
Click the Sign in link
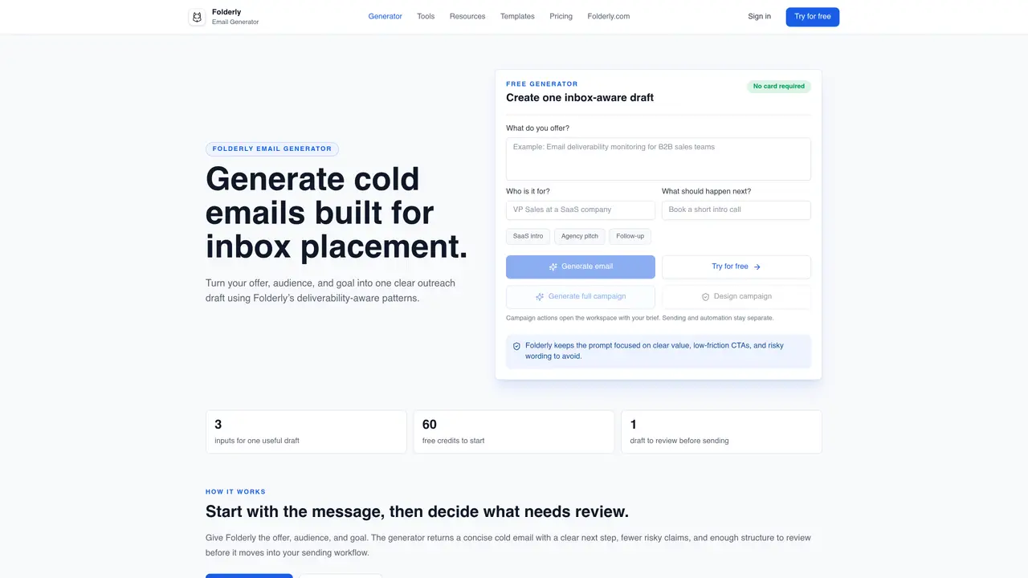pos(759,16)
